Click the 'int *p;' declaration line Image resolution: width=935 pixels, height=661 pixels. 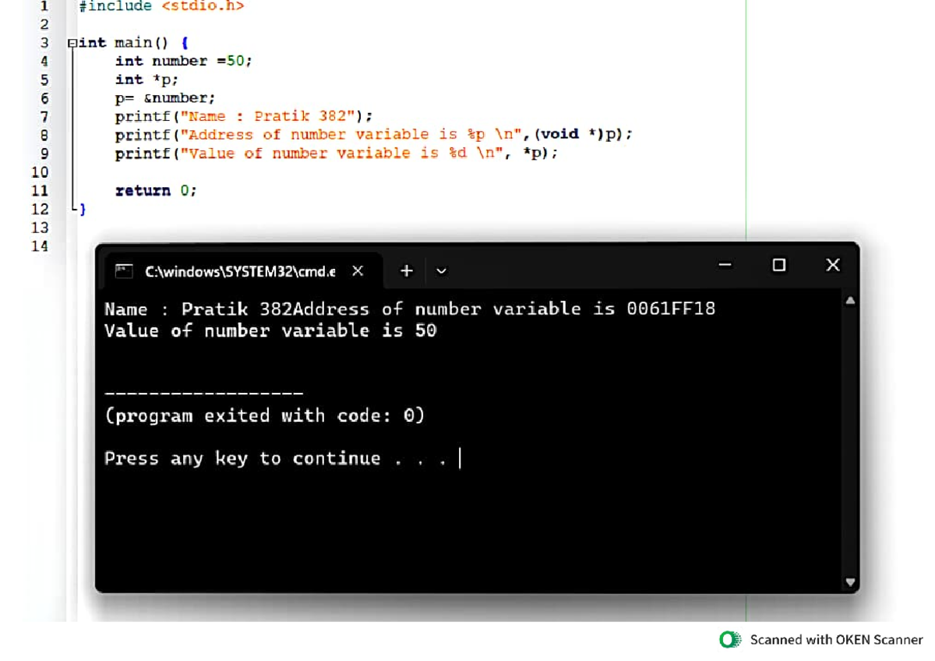point(147,80)
